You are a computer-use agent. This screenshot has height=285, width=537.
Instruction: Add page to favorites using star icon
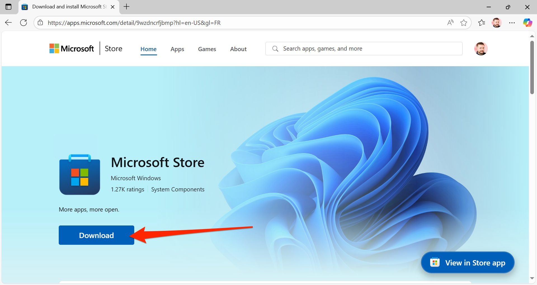[x=463, y=23]
